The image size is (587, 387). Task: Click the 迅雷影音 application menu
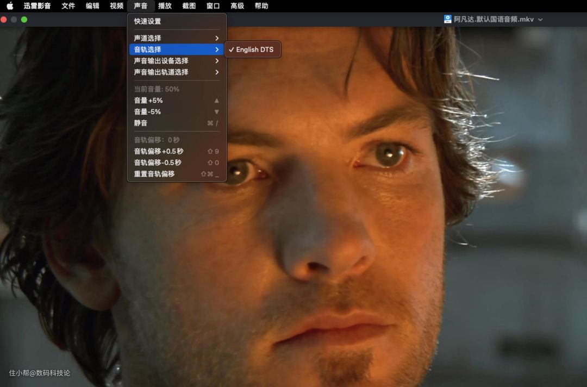37,6
